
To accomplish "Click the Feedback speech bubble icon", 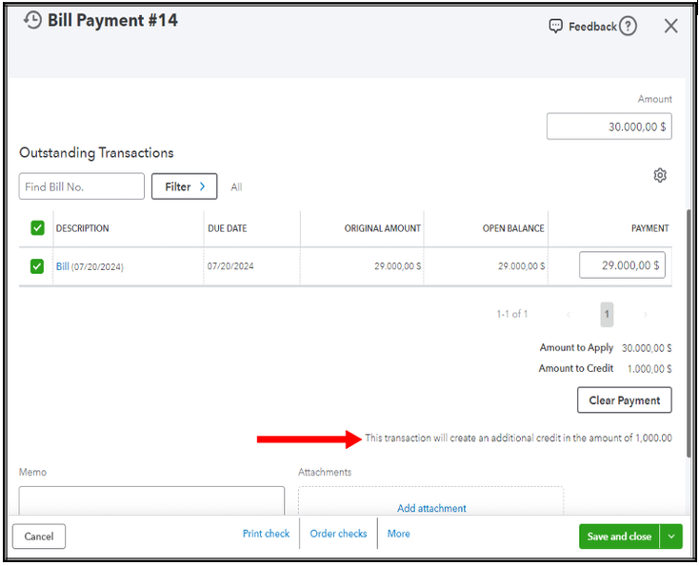I will 555,27.
